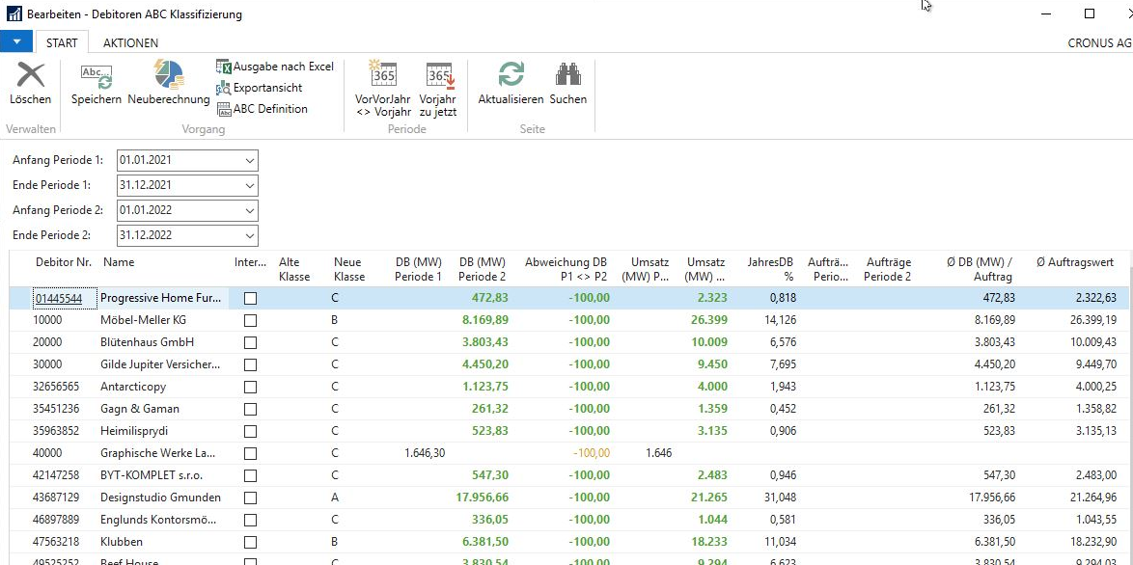Tick checkbox in Klubben row
The image size is (1133, 565).
[251, 542]
